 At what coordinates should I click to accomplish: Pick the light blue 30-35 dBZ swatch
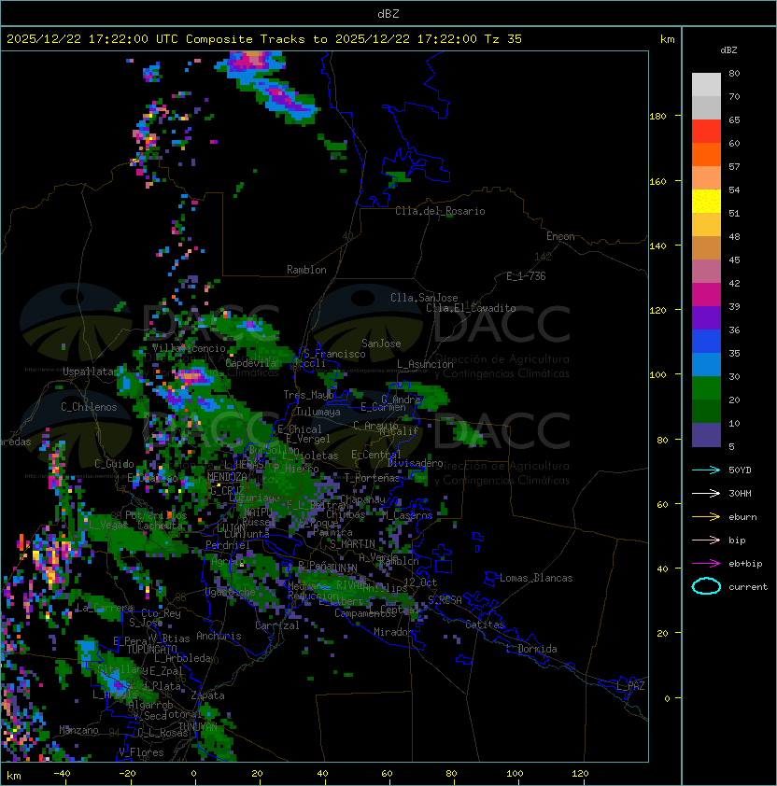[x=706, y=365]
